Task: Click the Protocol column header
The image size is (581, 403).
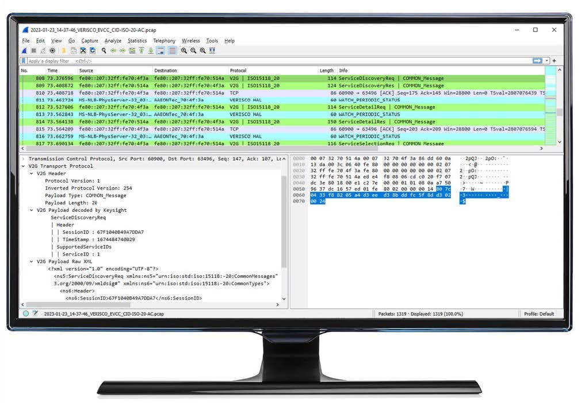Action: [x=238, y=71]
